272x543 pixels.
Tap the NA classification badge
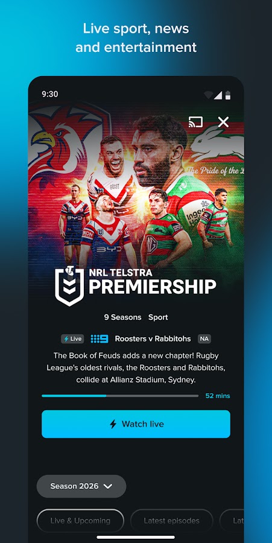[x=204, y=338]
